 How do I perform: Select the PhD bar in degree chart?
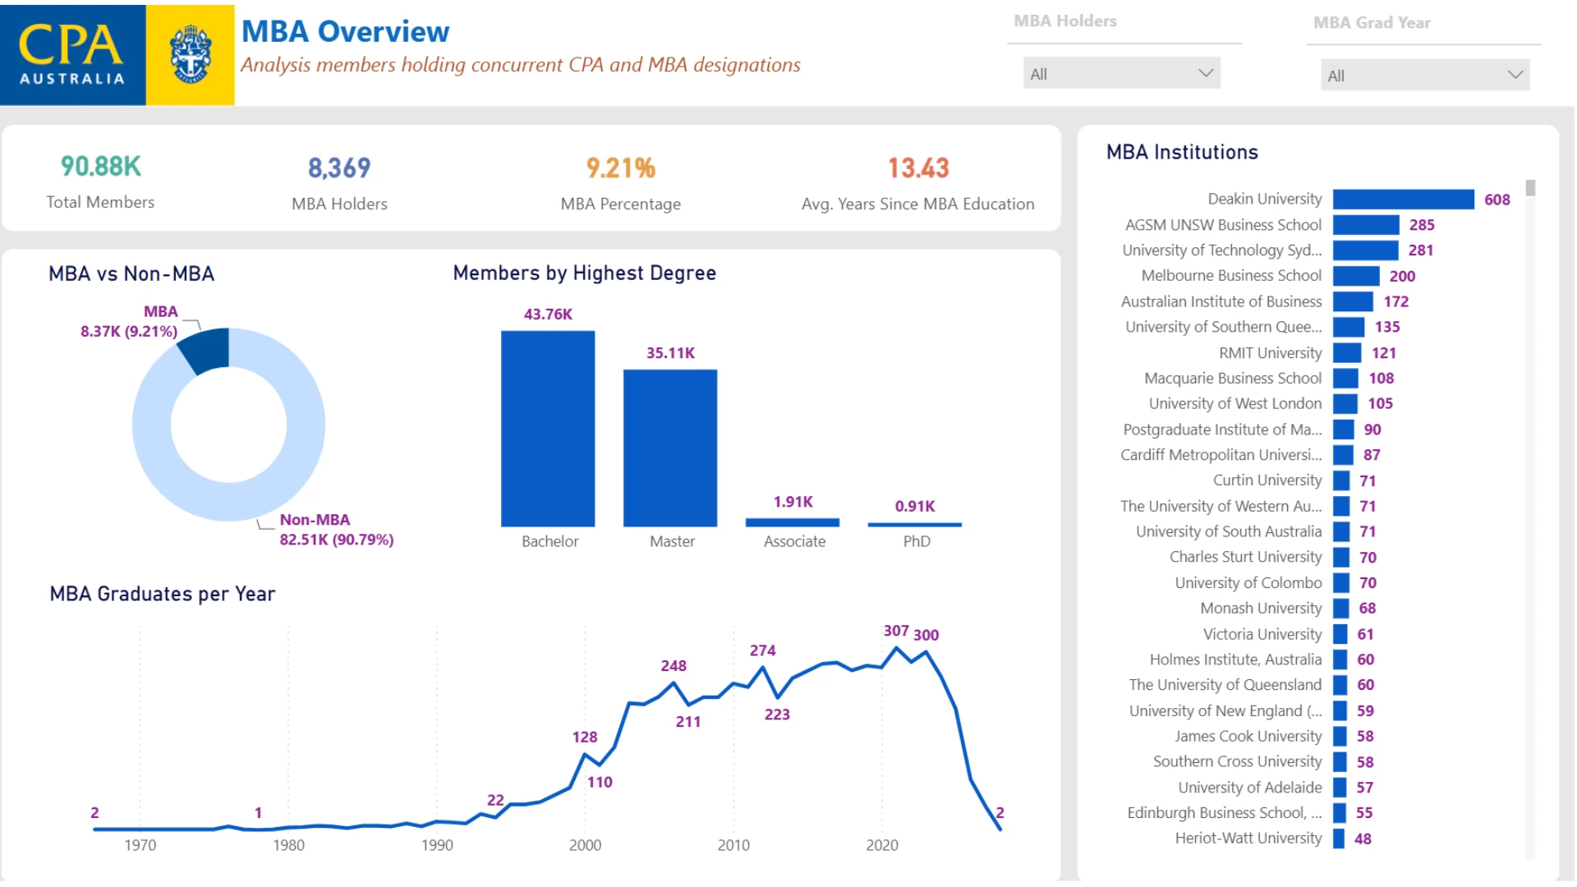[x=915, y=524]
